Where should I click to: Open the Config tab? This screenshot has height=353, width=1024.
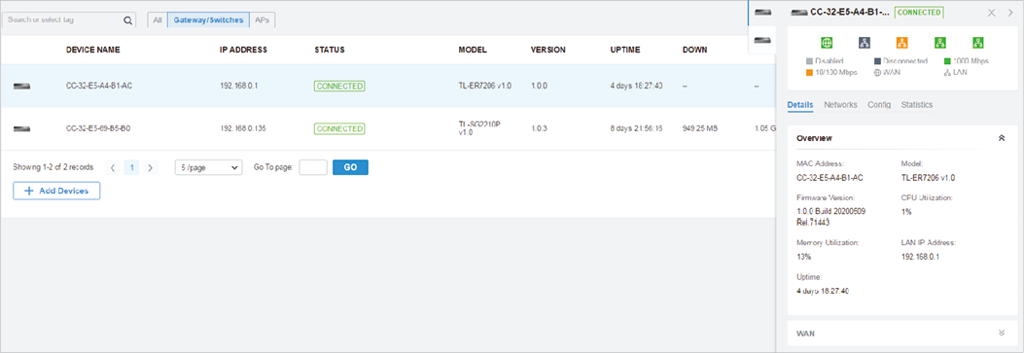coord(879,105)
